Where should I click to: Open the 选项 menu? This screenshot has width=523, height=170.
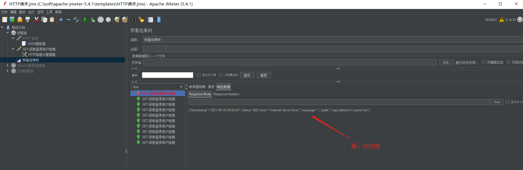click(40, 12)
